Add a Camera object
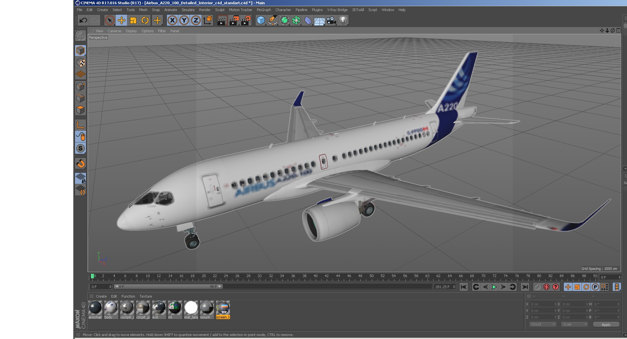Screen dimensions: 627x339 tap(331, 20)
